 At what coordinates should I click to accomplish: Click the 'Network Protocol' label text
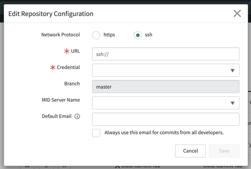61,35
